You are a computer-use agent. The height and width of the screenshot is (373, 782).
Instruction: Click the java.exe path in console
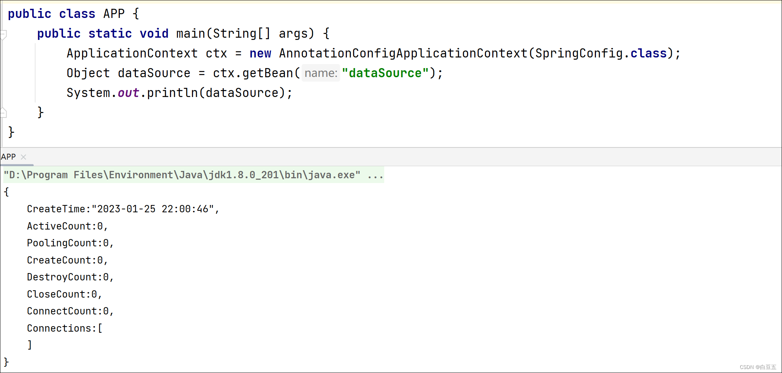(182, 175)
